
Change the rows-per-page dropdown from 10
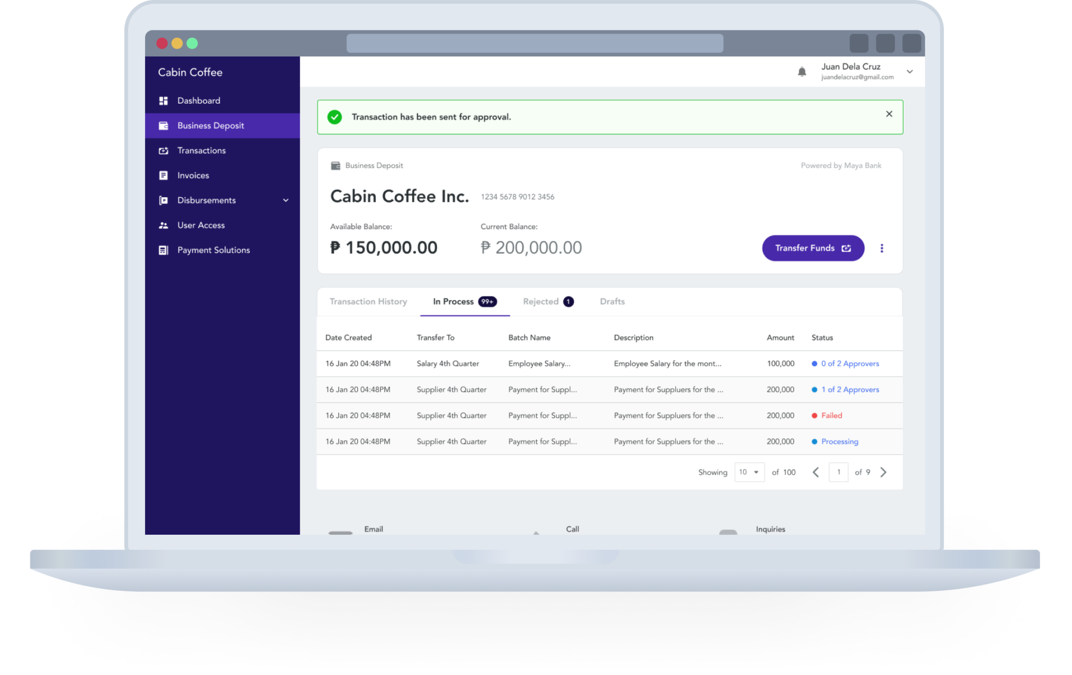[749, 472]
